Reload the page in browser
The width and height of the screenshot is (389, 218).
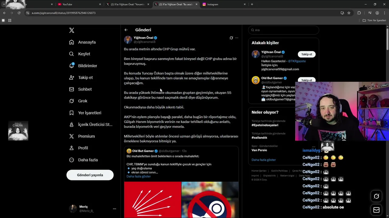tap(19, 13)
